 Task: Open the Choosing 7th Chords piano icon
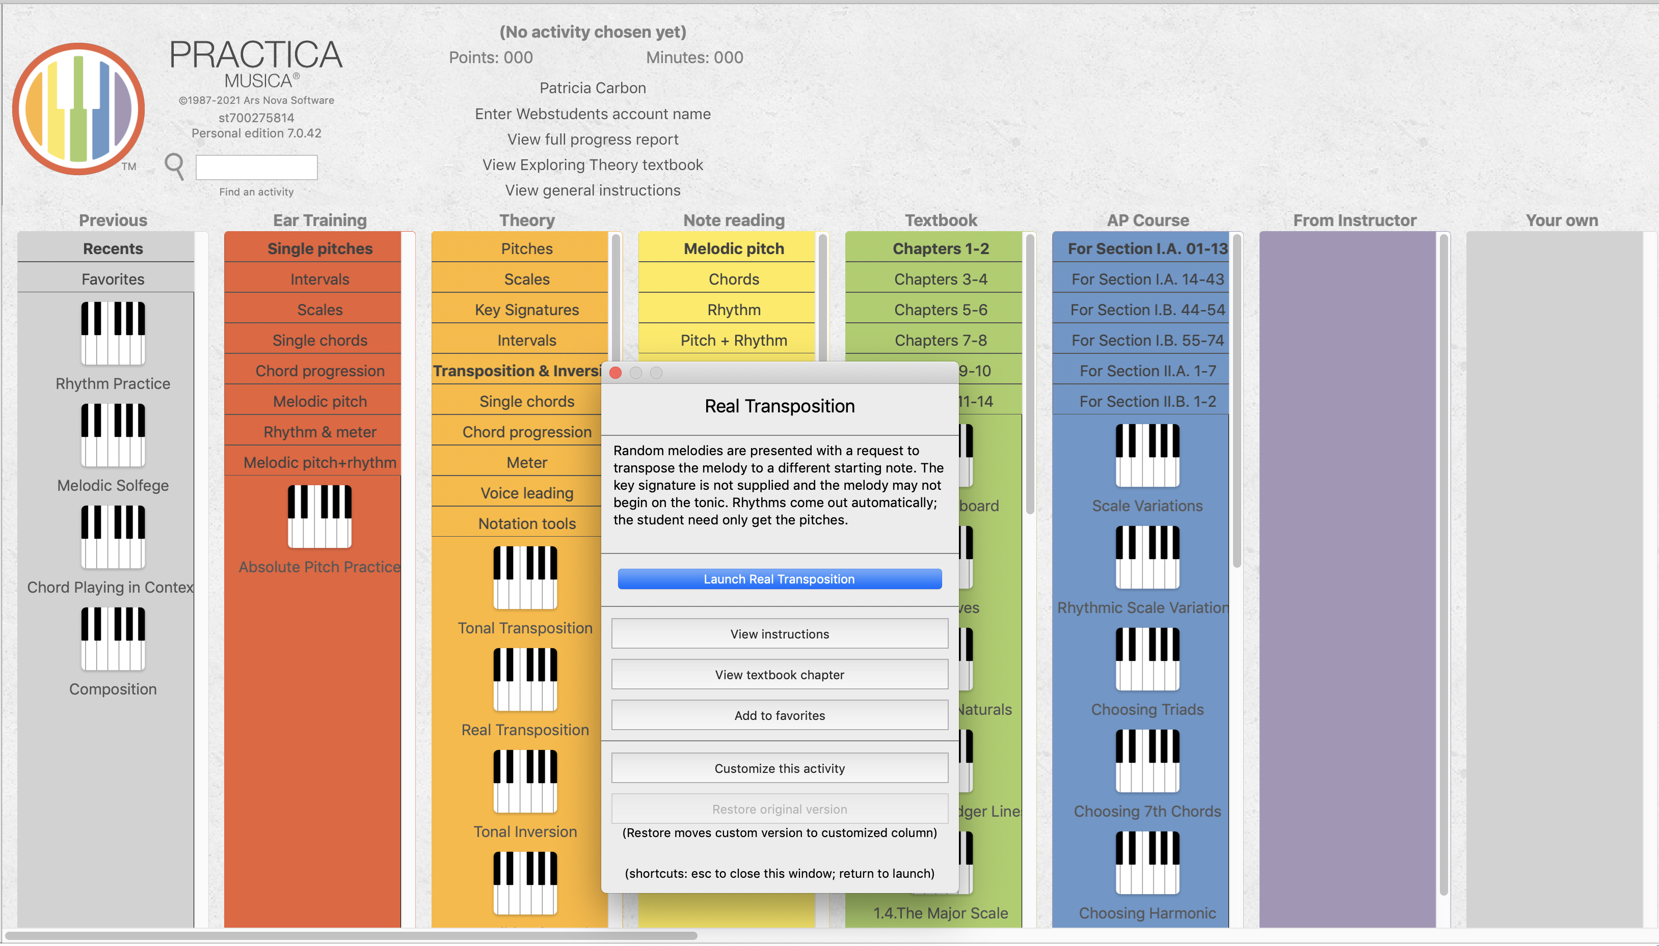click(x=1147, y=761)
